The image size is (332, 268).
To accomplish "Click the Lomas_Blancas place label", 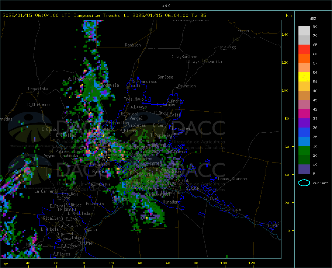I will pos(232,179).
